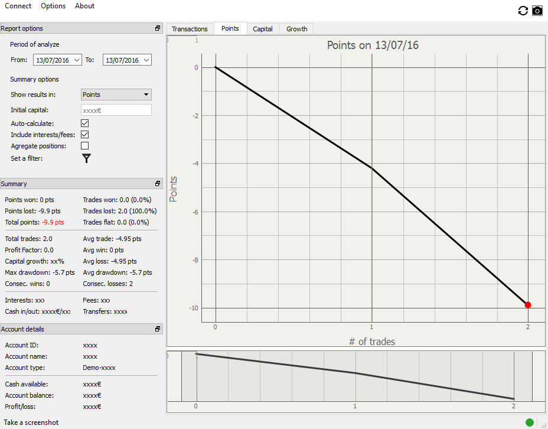Click the 'Account ID:' label
The width and height of the screenshot is (548, 429).
point(22,346)
